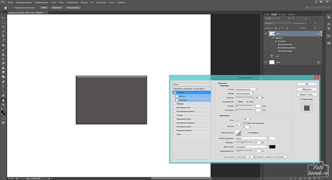
Task: Lock transparent pixels icon
Action: 276,28
